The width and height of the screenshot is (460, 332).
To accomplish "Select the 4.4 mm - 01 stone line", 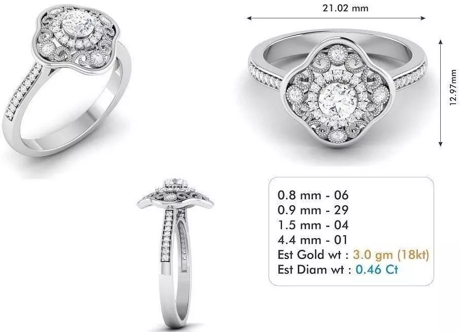I will point(312,240).
